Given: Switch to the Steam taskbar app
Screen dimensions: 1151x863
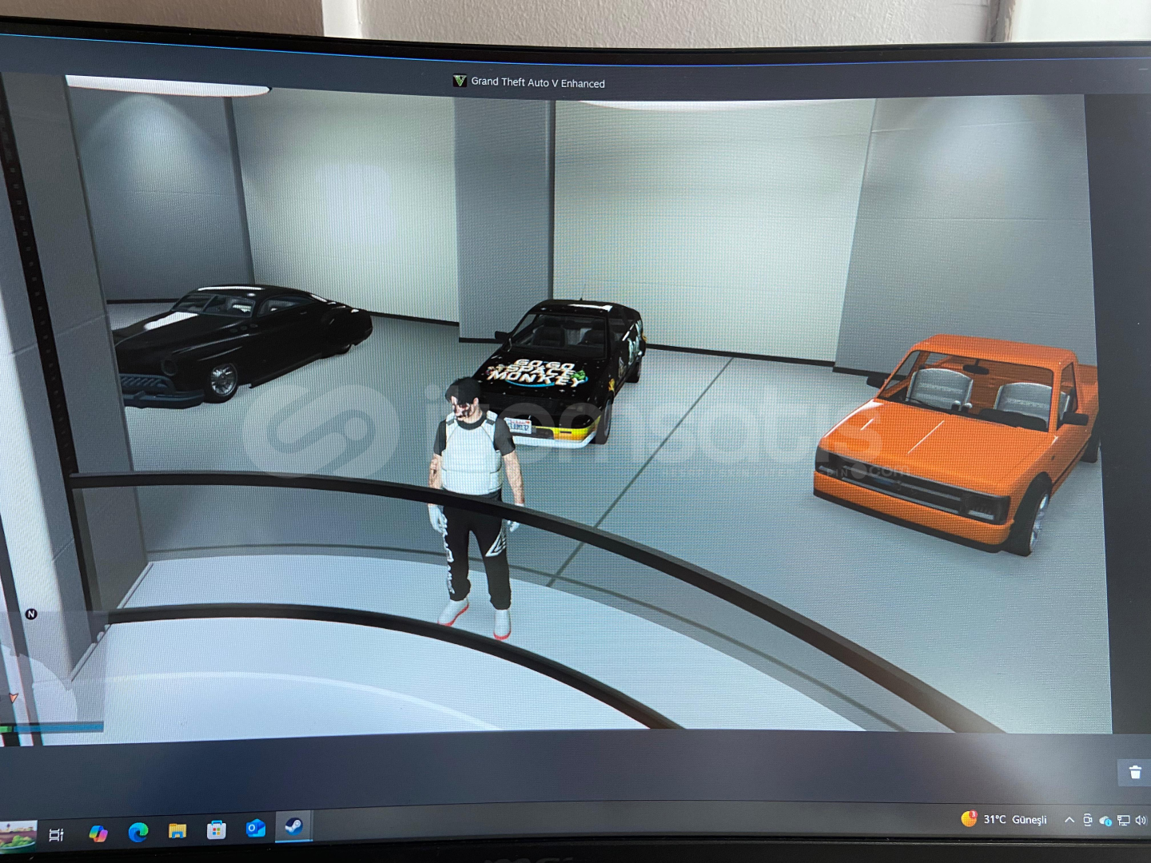Looking at the screenshot, I should 293,826.
